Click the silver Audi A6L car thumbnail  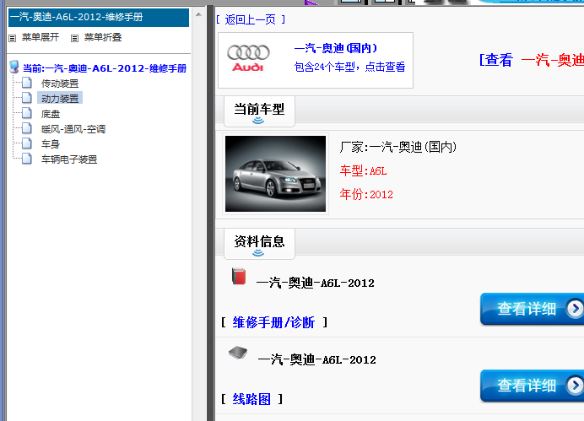click(x=275, y=174)
